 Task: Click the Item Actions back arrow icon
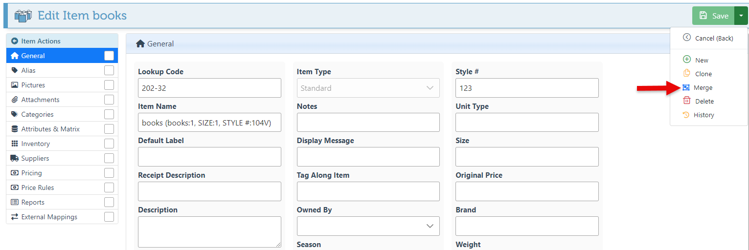(x=15, y=41)
